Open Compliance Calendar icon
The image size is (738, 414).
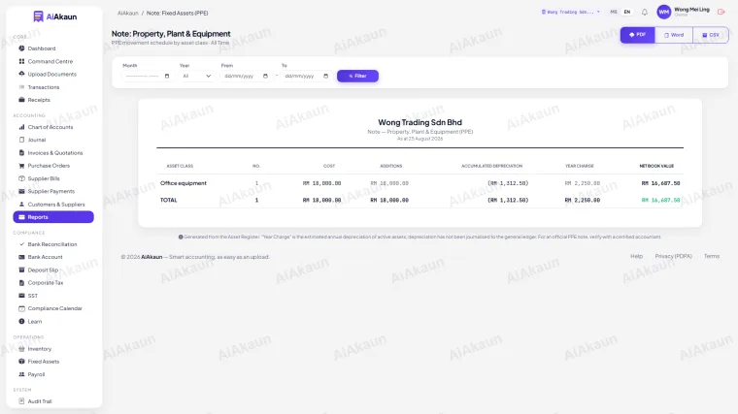[21, 308]
